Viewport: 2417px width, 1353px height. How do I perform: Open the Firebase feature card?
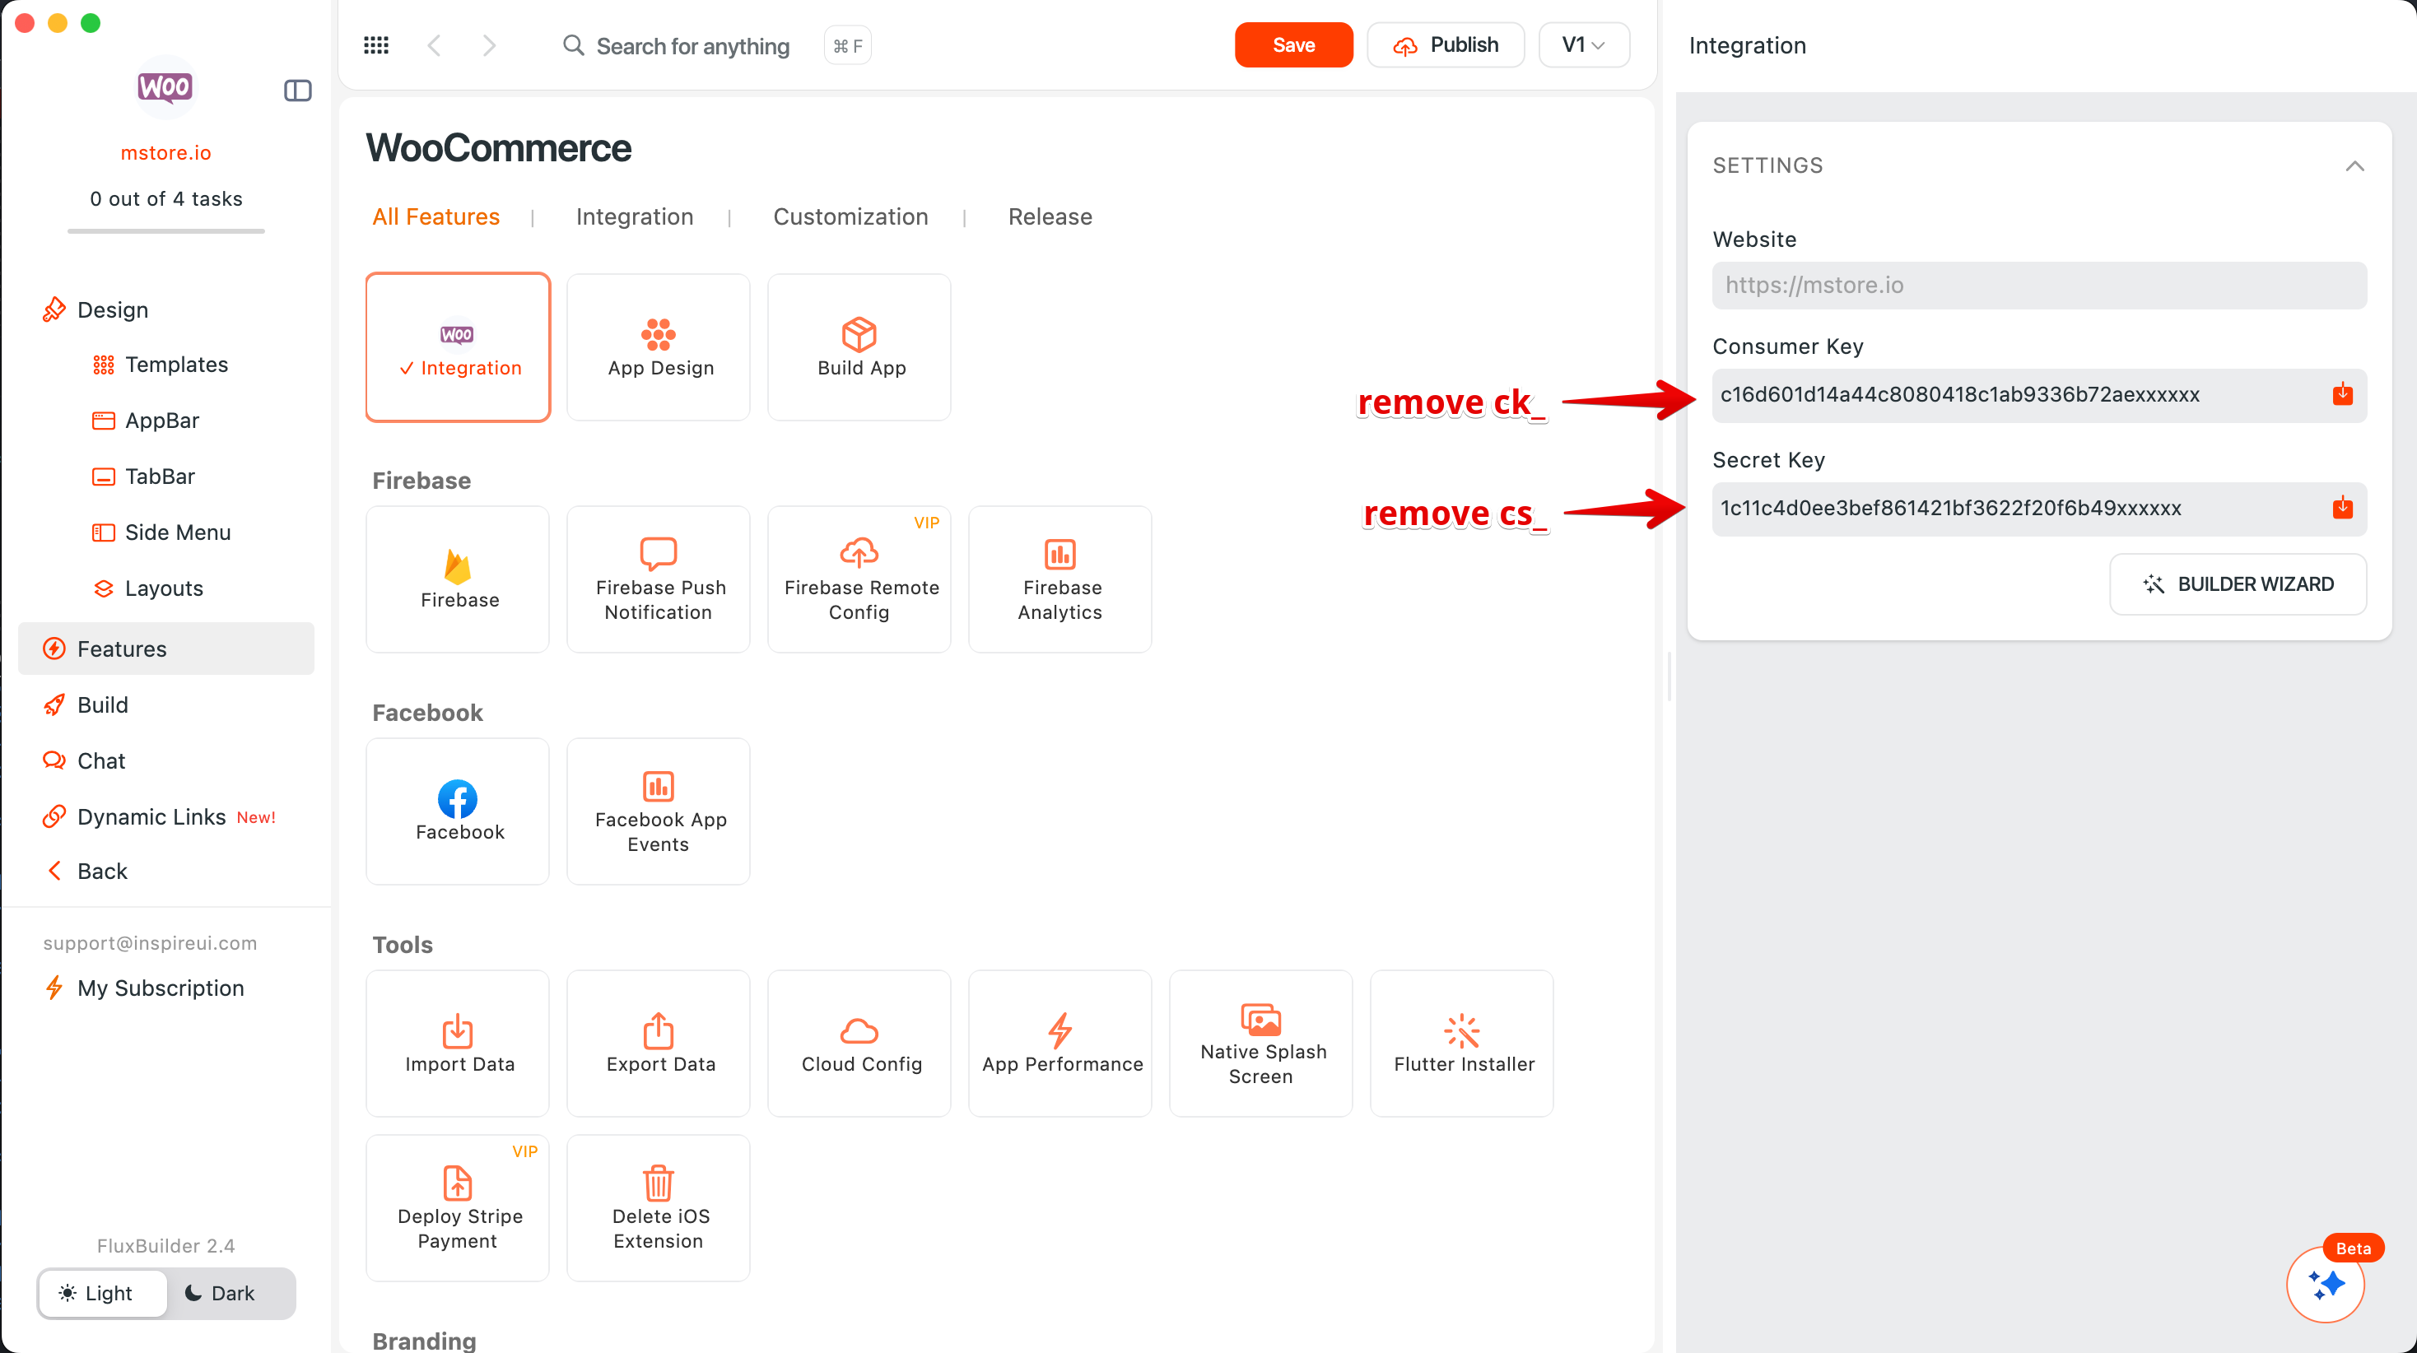click(458, 579)
